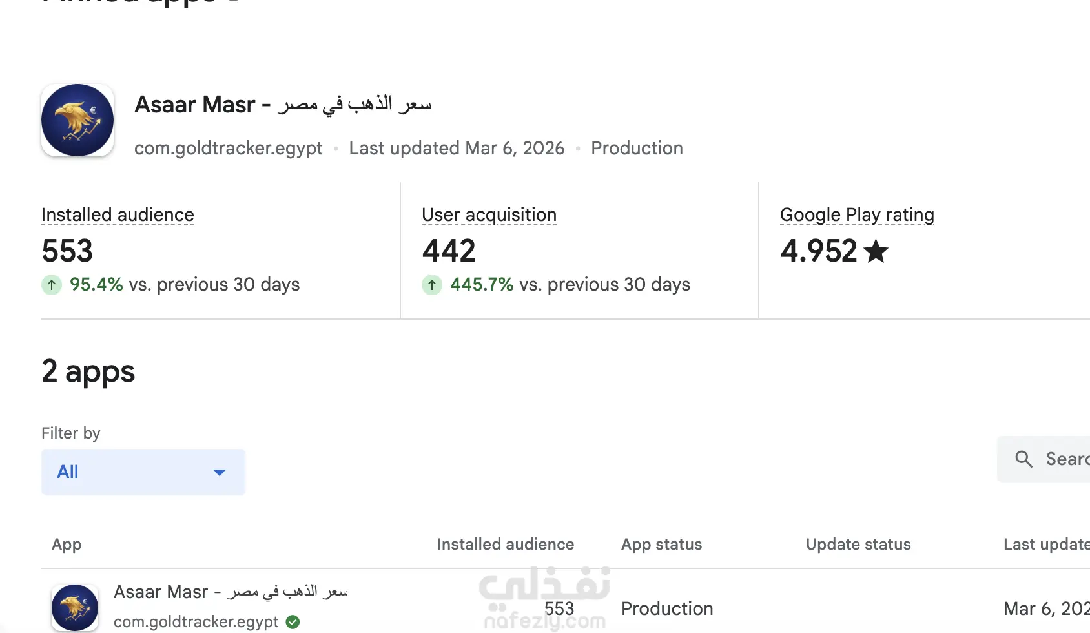Select the 95.4% vs. previous 30 days text

(x=185, y=285)
